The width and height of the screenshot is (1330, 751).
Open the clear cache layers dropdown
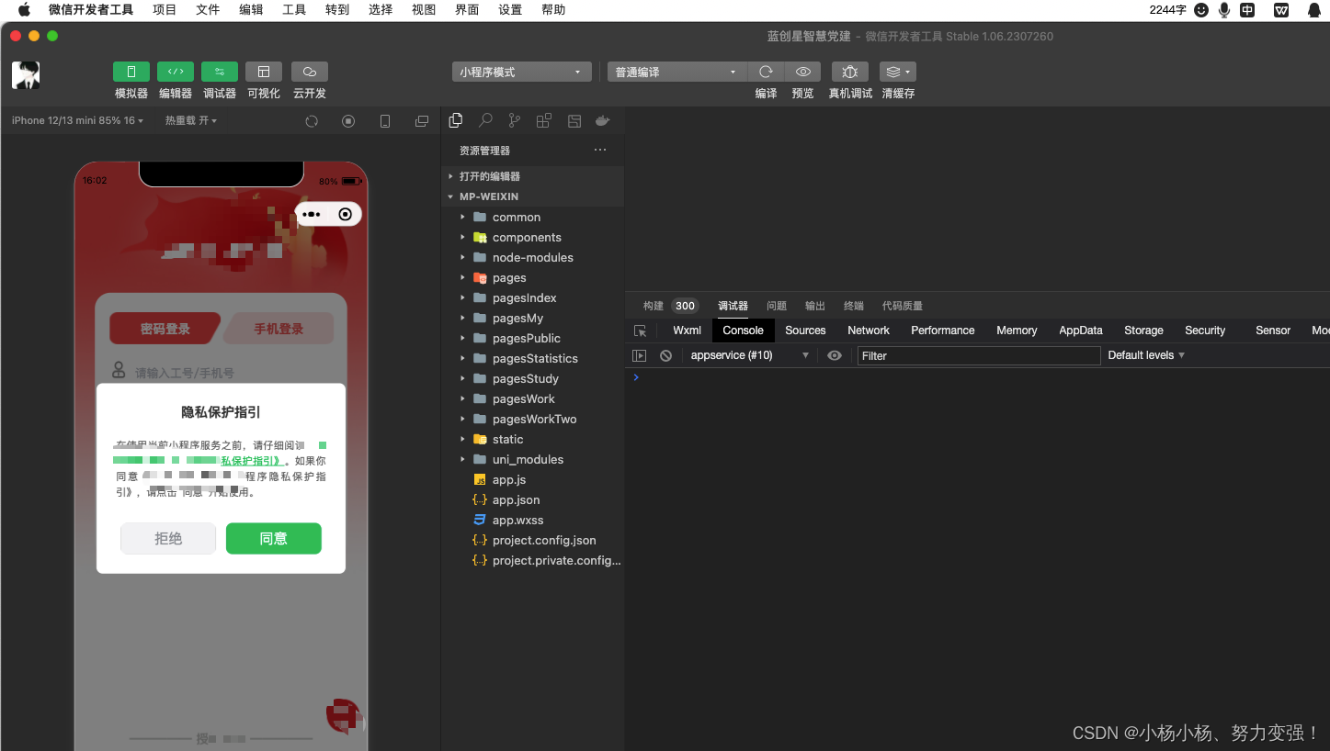coord(898,72)
